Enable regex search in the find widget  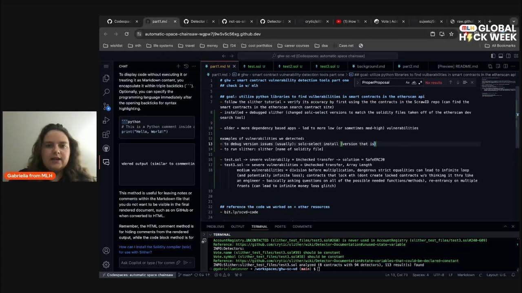tap(420, 82)
